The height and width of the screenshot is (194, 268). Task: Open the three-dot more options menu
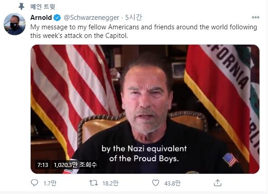point(255,17)
